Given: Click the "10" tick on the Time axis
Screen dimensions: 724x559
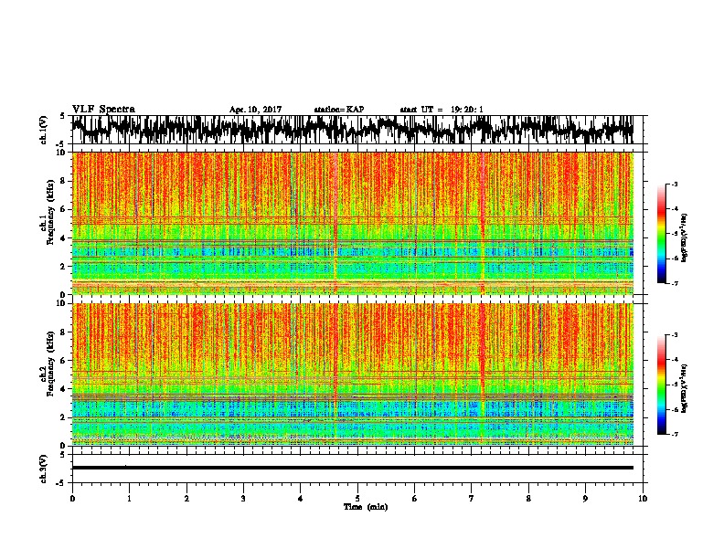Looking at the screenshot, I should tap(643, 499).
